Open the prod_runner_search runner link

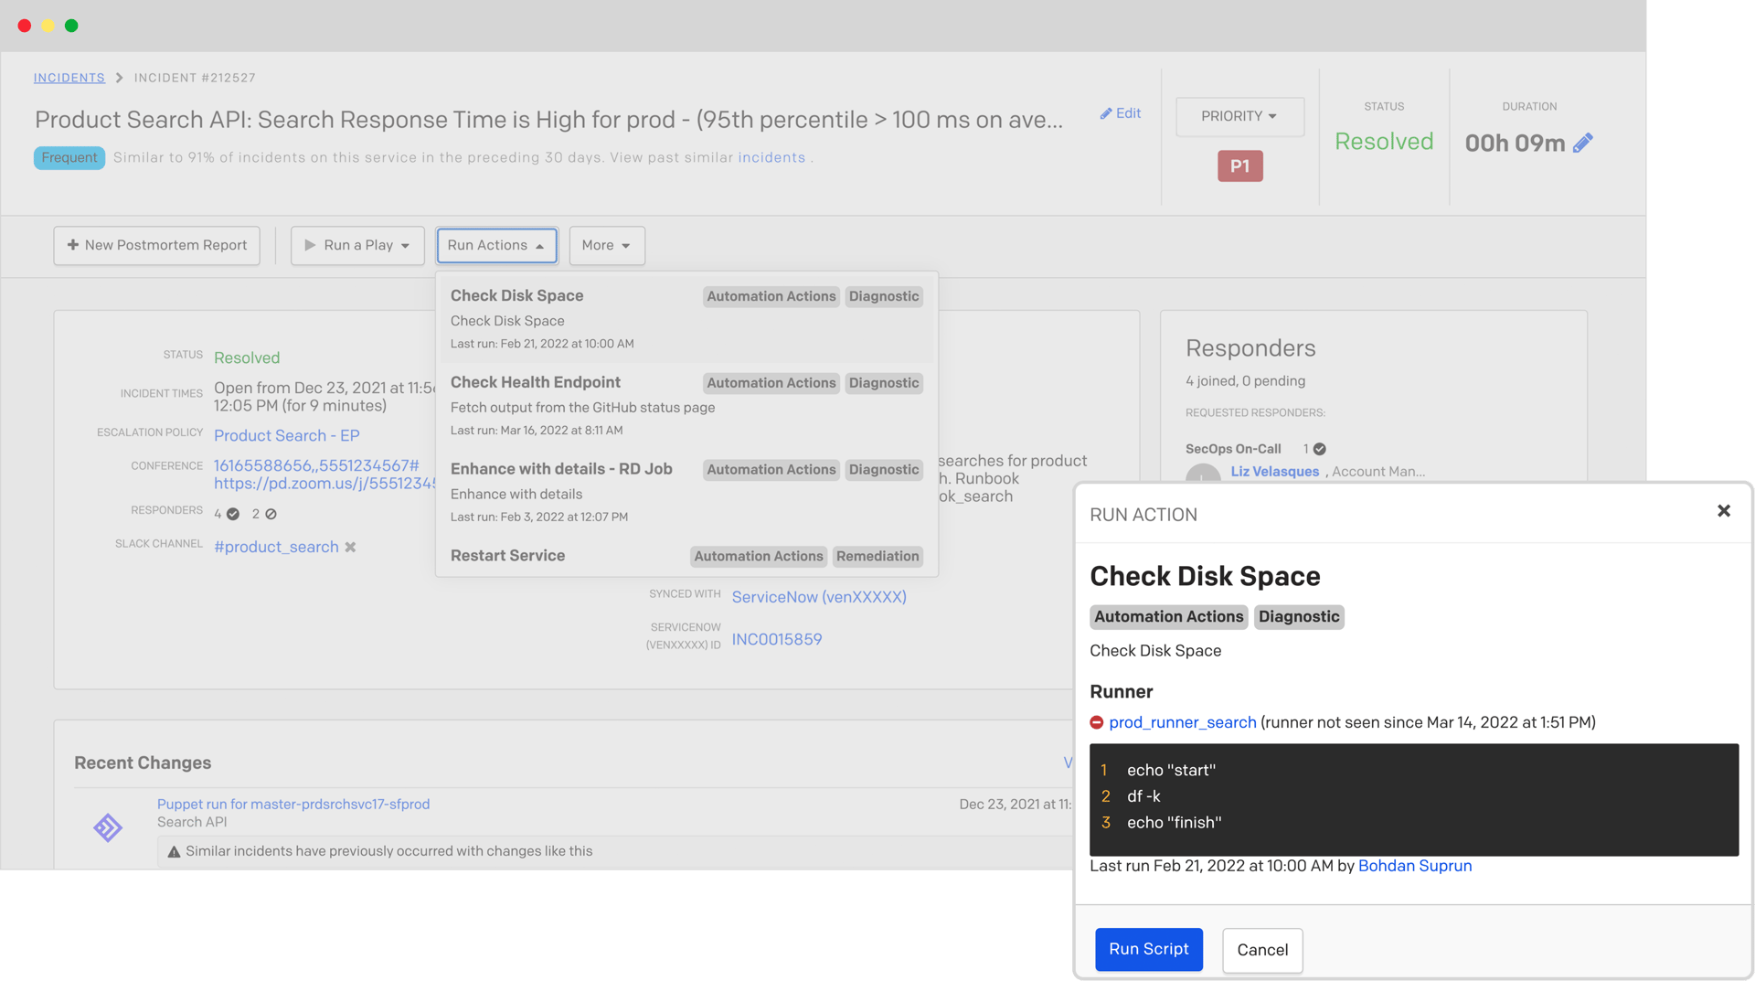[x=1182, y=722]
